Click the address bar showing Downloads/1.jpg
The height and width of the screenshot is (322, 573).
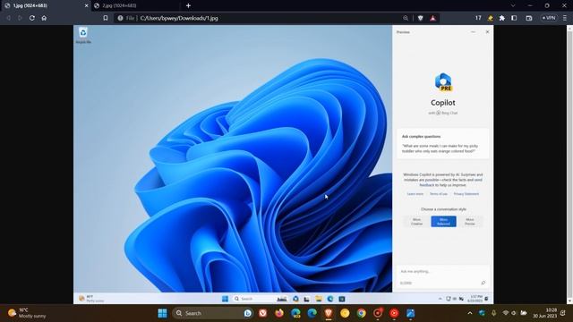(270, 18)
